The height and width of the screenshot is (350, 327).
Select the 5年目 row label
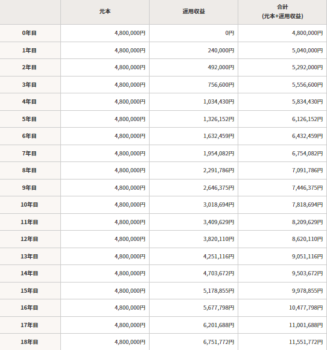(x=30, y=119)
